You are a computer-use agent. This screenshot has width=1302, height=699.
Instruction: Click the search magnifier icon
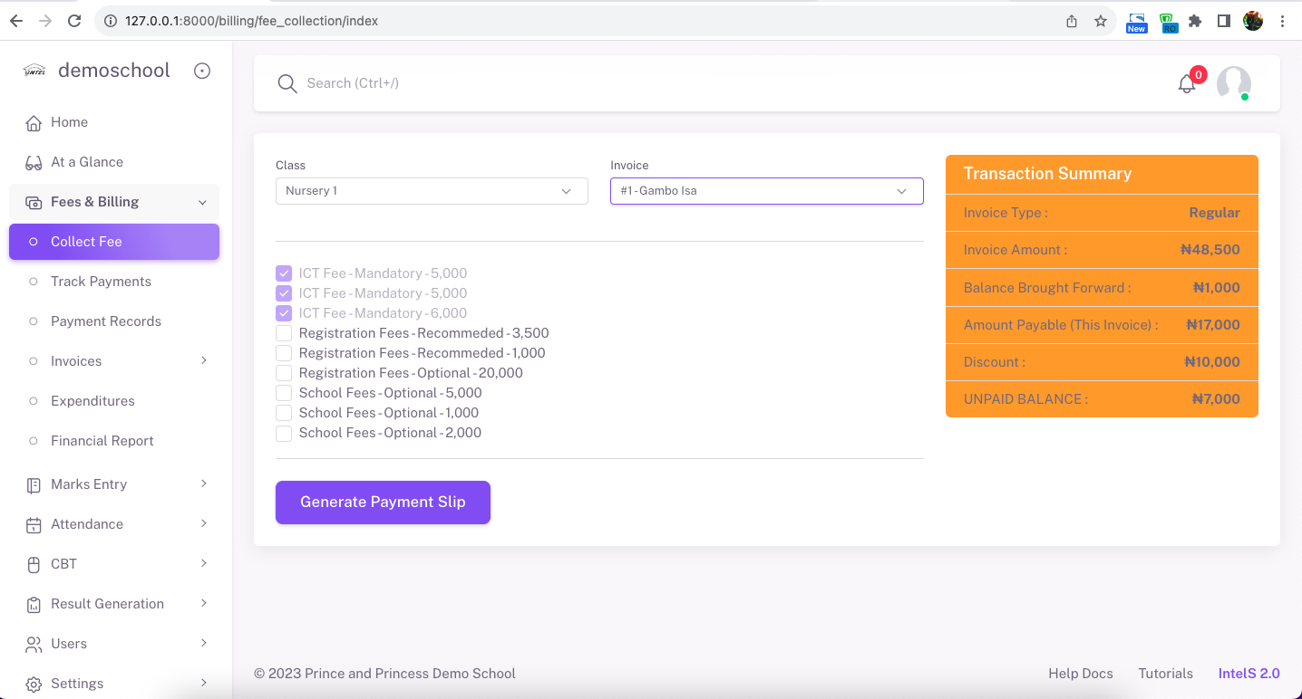287,84
